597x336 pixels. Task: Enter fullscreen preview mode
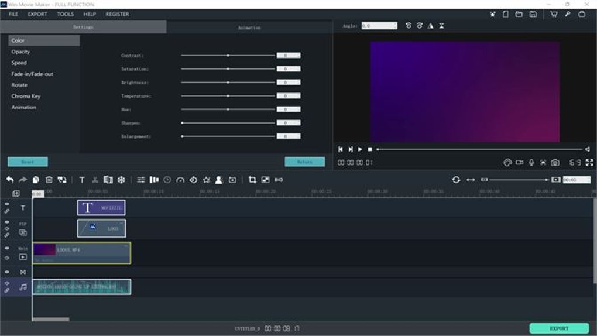[x=589, y=163]
